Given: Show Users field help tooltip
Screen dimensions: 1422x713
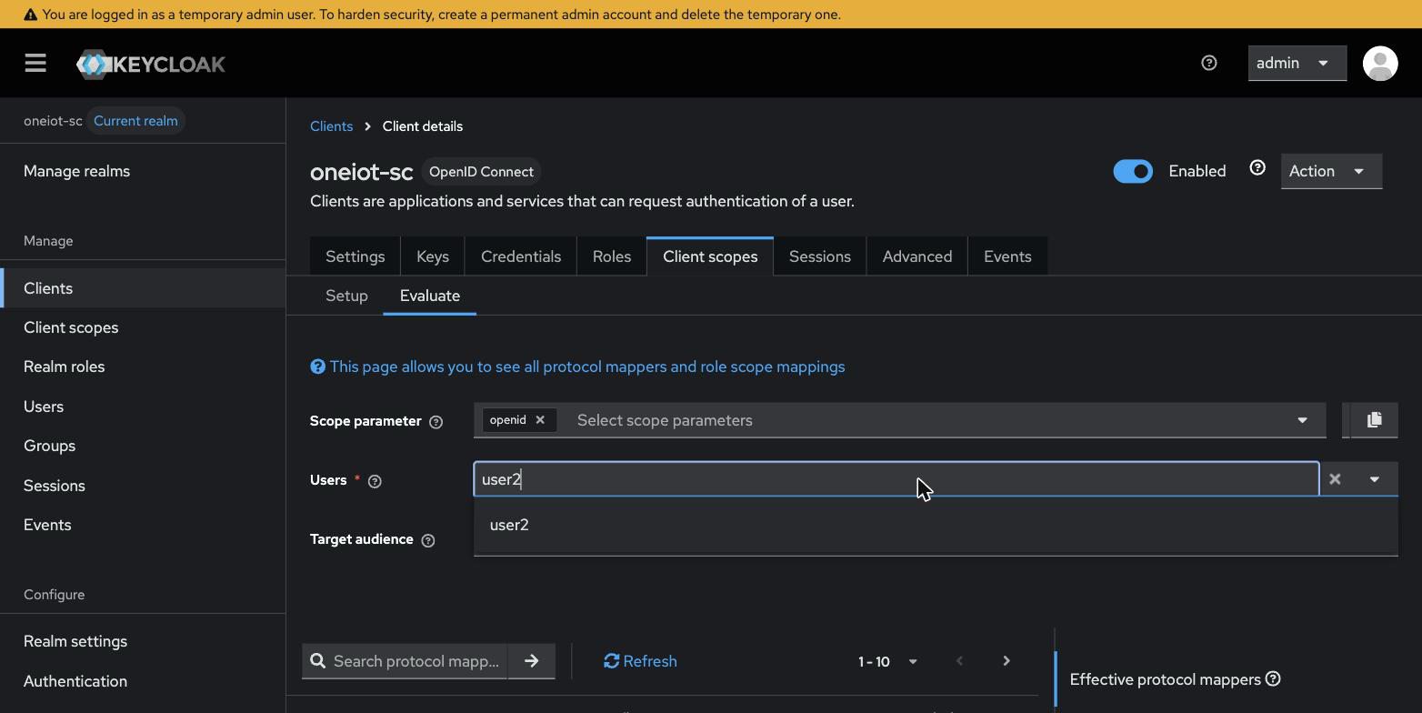Looking at the screenshot, I should coord(375,481).
